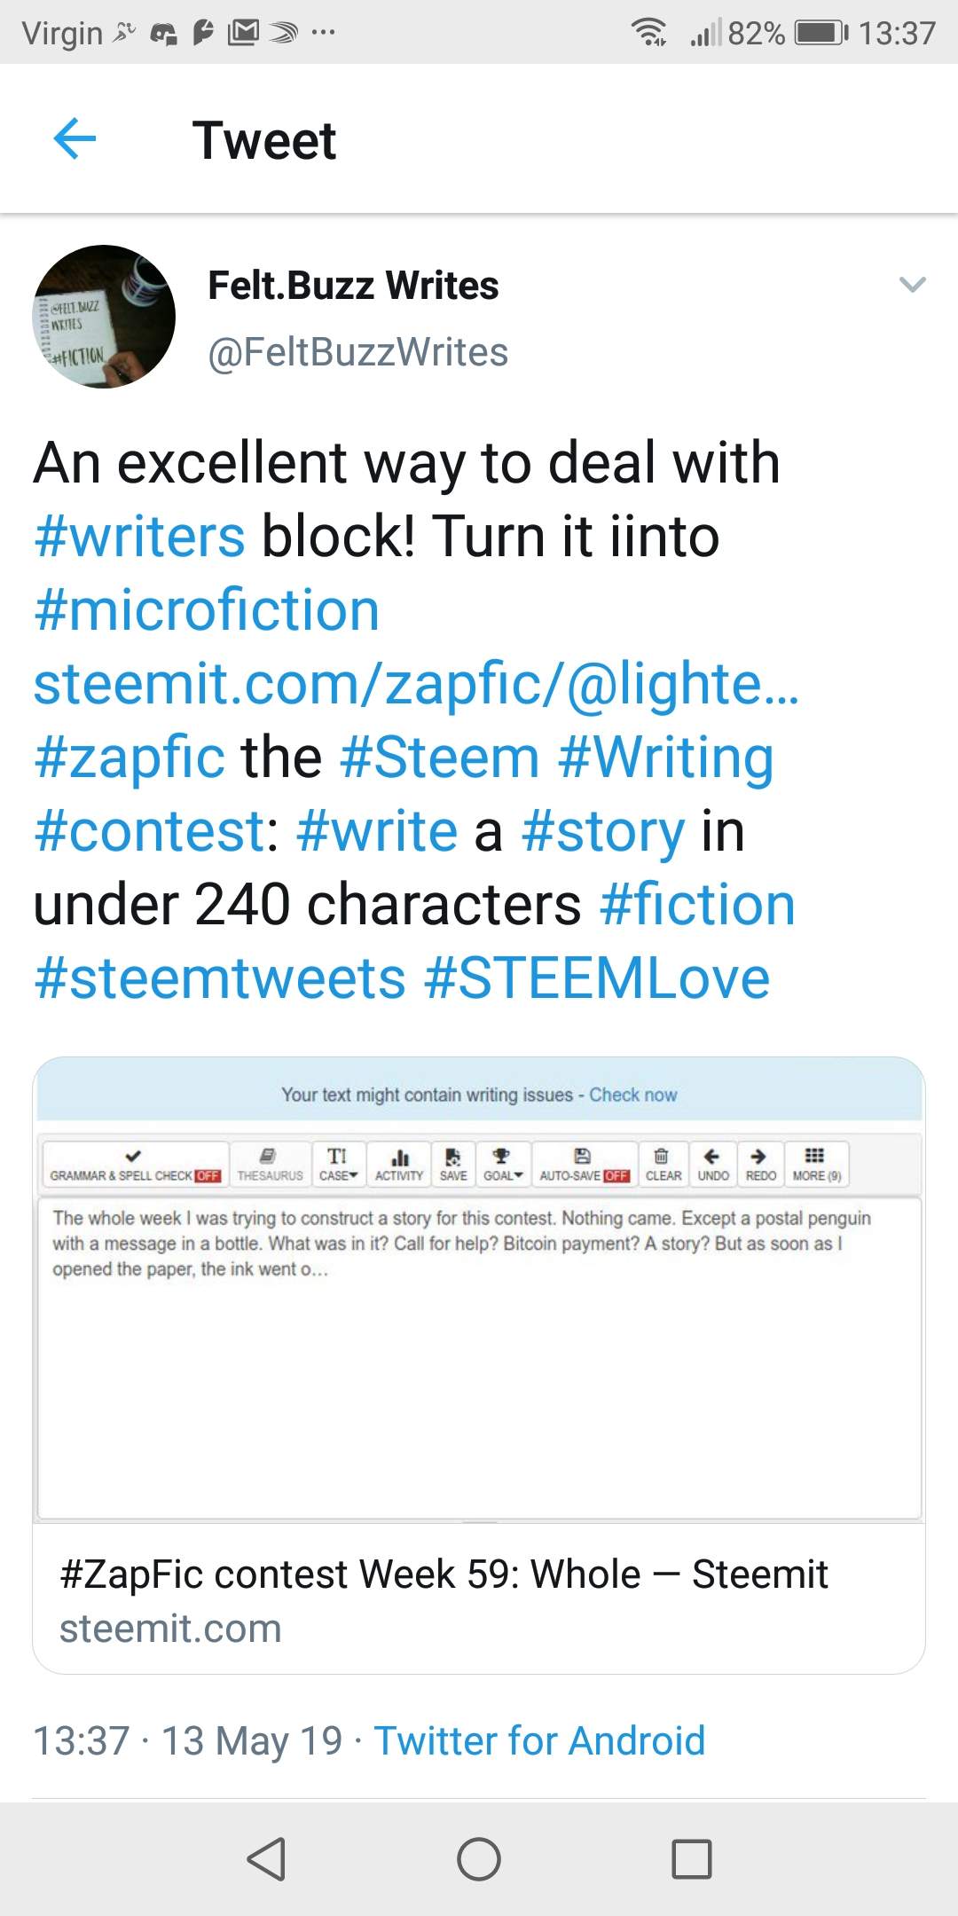
Task: Open Felt.Buzz Writes profile picture
Action: click(x=104, y=317)
